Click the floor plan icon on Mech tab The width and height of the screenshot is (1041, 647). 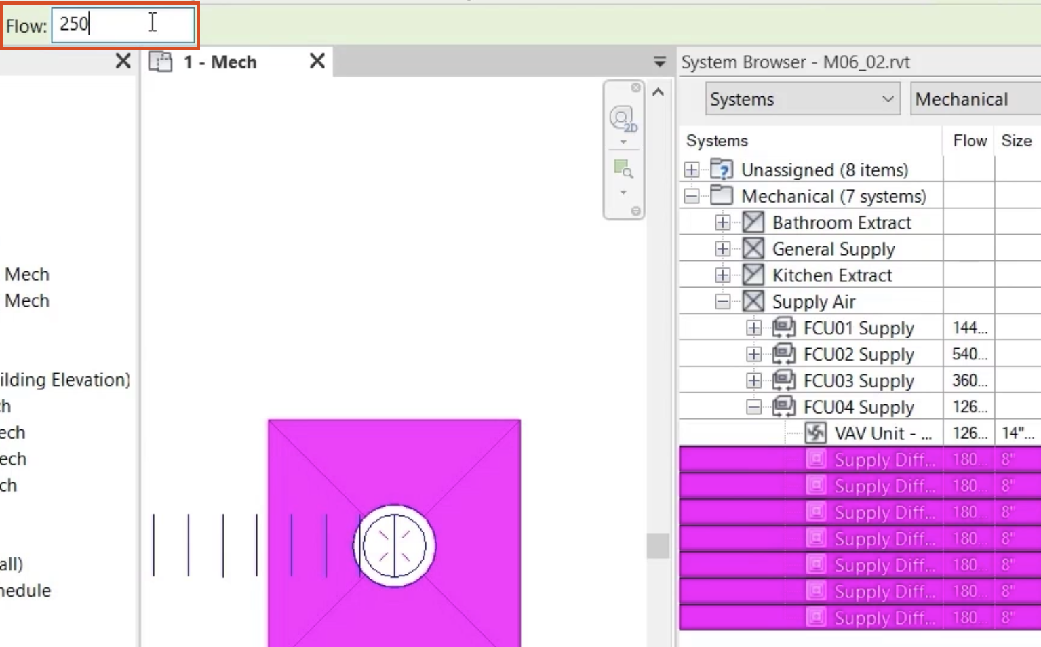161,62
